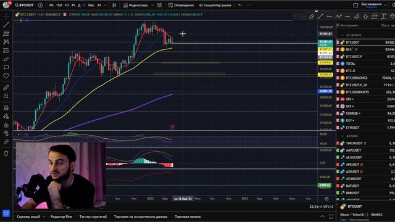Select eraser in the floating favorites toolbar
This screenshot has height=222, width=395.
[311, 17]
